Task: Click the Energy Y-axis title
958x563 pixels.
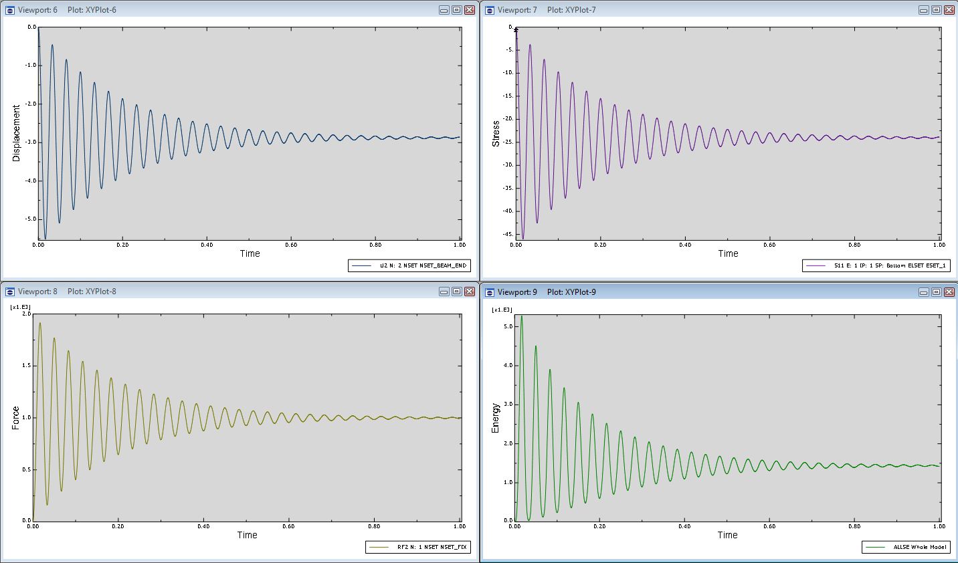Action: pyautogui.click(x=496, y=418)
